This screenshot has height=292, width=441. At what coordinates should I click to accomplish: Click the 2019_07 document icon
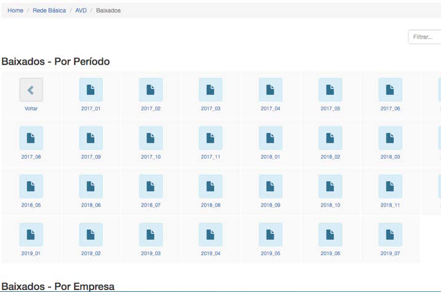coord(390,235)
